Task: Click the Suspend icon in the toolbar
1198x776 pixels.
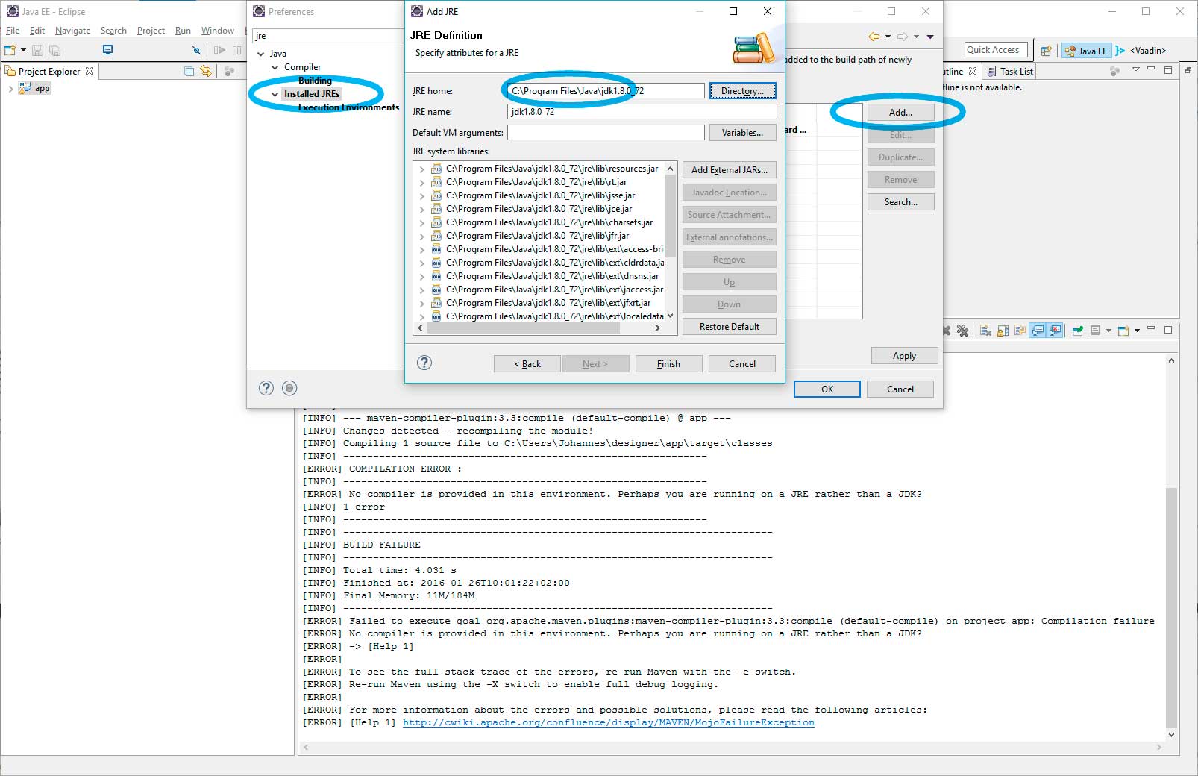Action: (236, 51)
